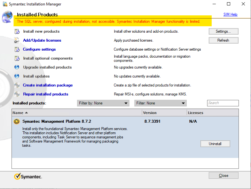Open the 'Filter by: None' dropdown
Viewport: 251px width, 189px height.
point(103,103)
